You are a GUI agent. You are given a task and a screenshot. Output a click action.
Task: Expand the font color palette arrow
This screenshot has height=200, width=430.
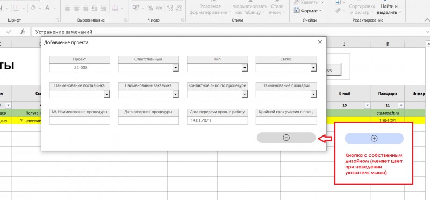(x=55, y=8)
